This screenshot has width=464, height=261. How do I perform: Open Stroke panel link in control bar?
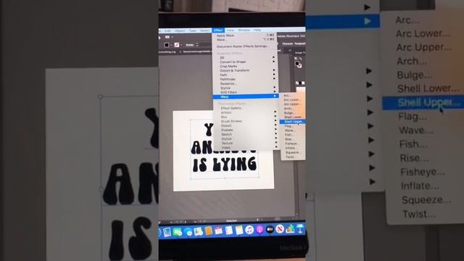pos(190,45)
